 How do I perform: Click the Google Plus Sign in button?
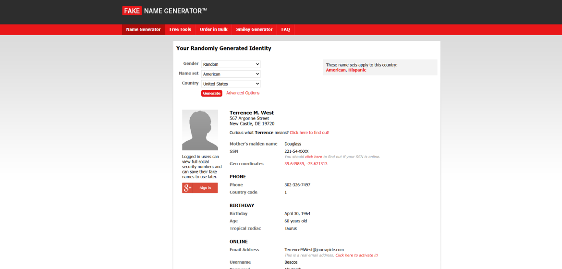200,188
